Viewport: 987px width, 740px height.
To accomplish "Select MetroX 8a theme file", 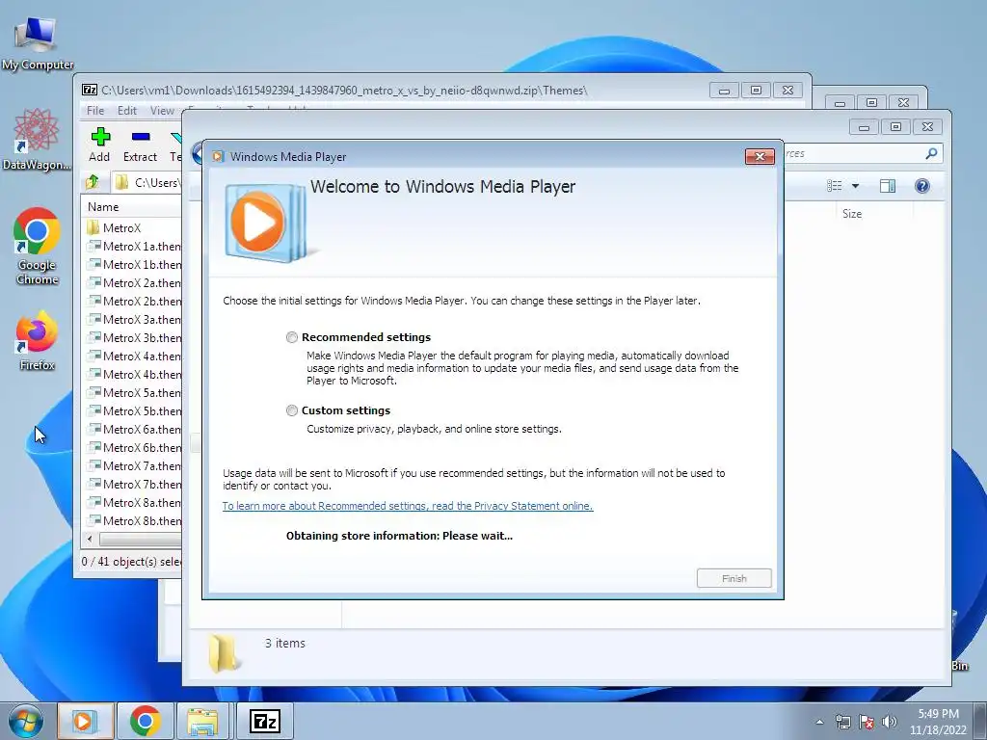I will tap(134, 502).
